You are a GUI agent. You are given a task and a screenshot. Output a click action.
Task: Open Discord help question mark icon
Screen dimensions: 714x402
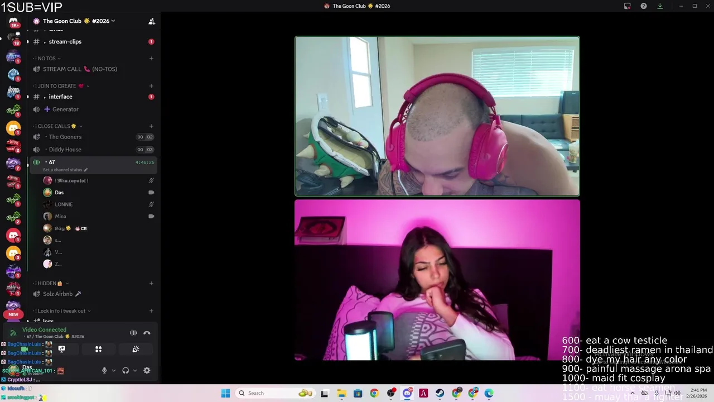(644, 6)
